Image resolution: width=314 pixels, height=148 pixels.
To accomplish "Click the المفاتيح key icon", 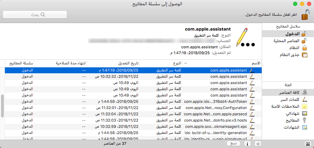I will 304,120.
